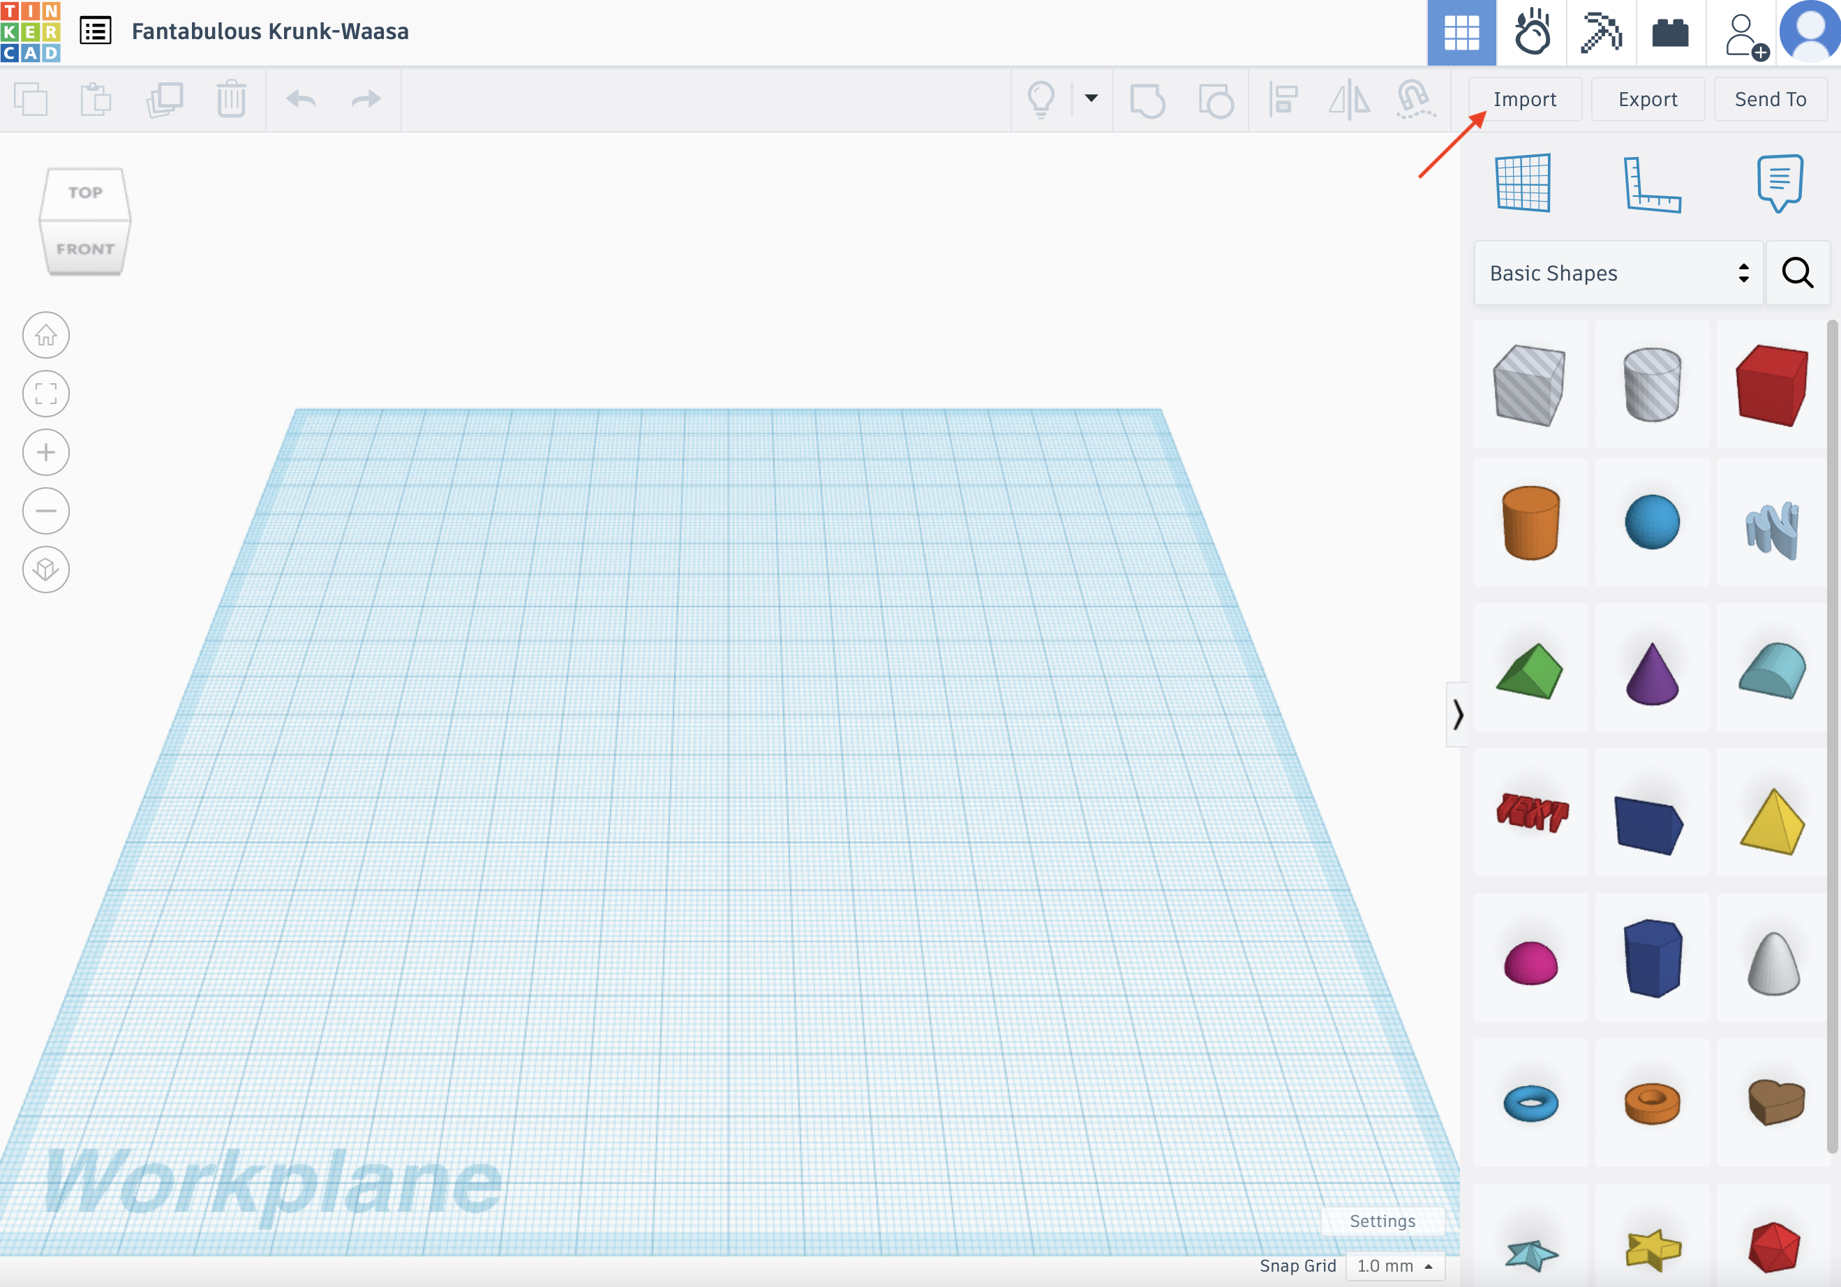This screenshot has width=1841, height=1287.
Task: Select the Workplane tool icon
Action: coord(1523,183)
